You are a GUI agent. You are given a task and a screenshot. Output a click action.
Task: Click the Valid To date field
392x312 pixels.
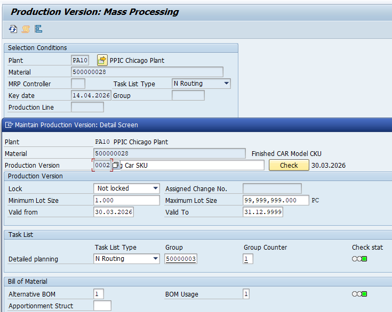[x=262, y=212]
